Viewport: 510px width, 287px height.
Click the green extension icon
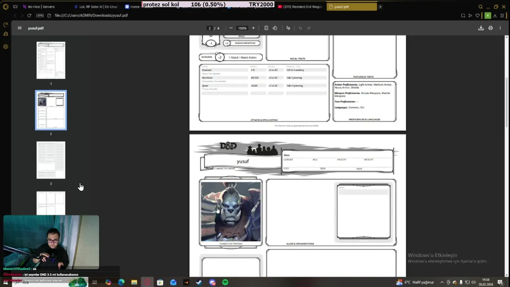click(x=488, y=16)
